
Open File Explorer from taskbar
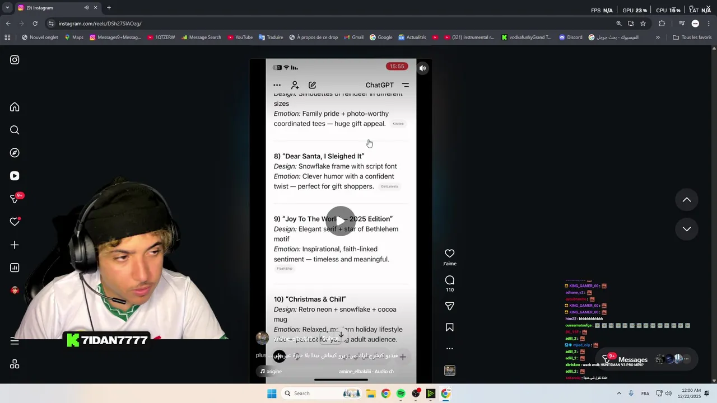370,393
